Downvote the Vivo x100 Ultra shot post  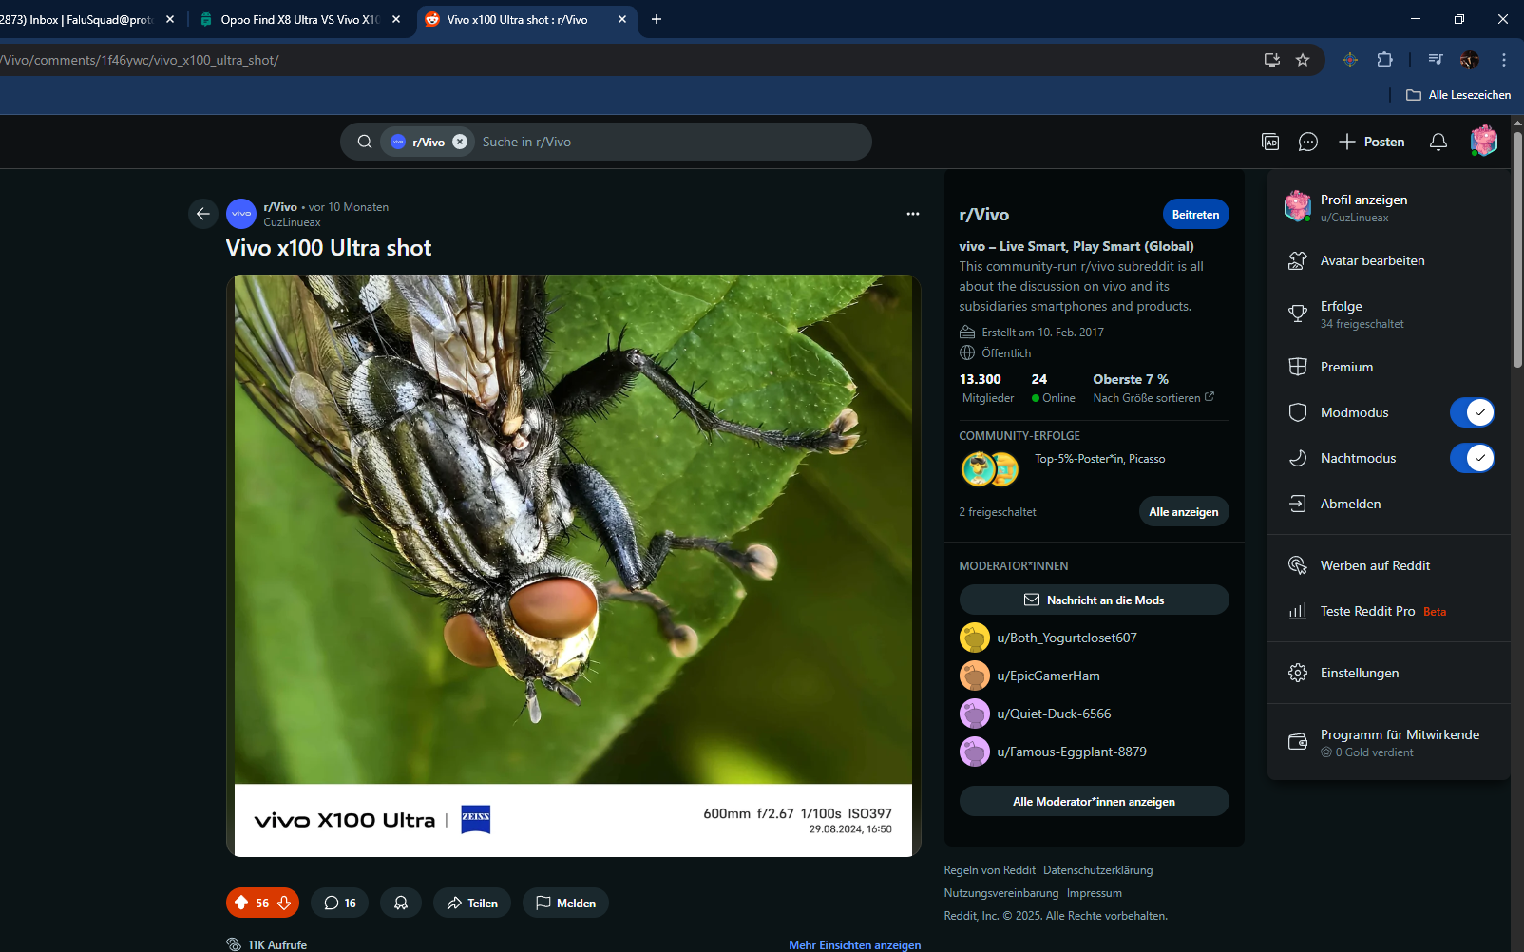(x=284, y=903)
